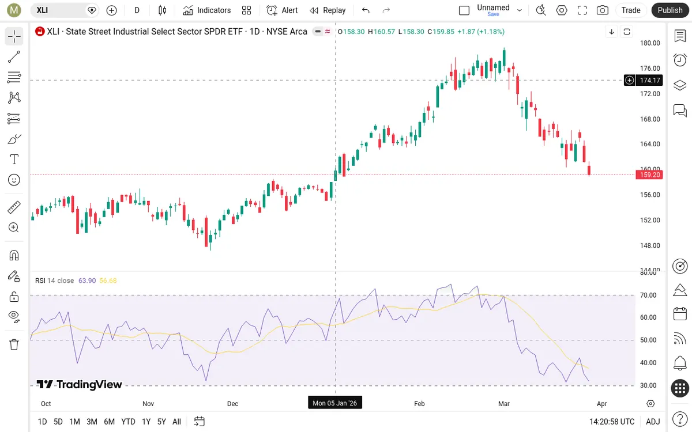Open the notifications bell panel
Viewport: 692px width, 432px height.
[x=680, y=363]
